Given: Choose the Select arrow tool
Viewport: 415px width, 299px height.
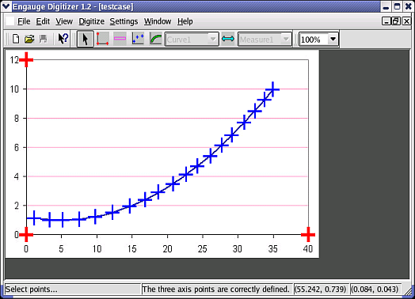Looking at the screenshot, I should pyautogui.click(x=85, y=39).
